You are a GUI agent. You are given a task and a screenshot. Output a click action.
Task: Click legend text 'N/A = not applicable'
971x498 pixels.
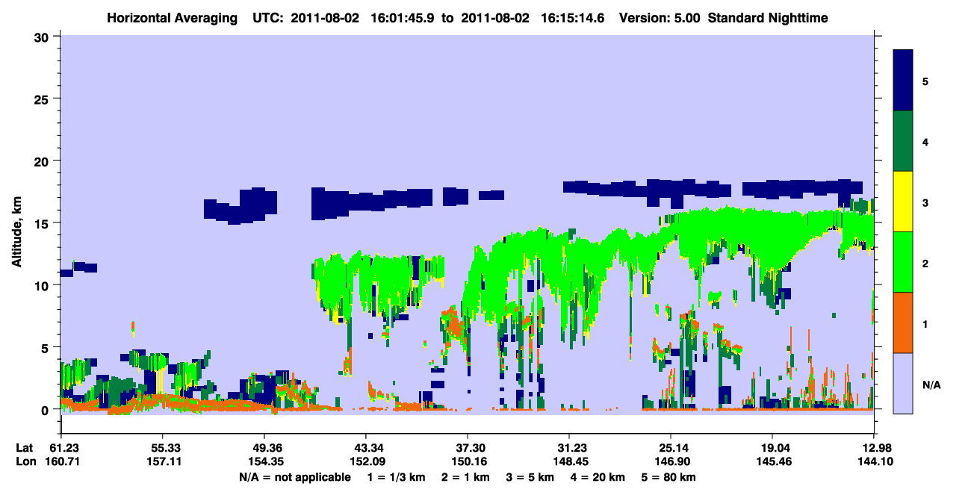(294, 476)
